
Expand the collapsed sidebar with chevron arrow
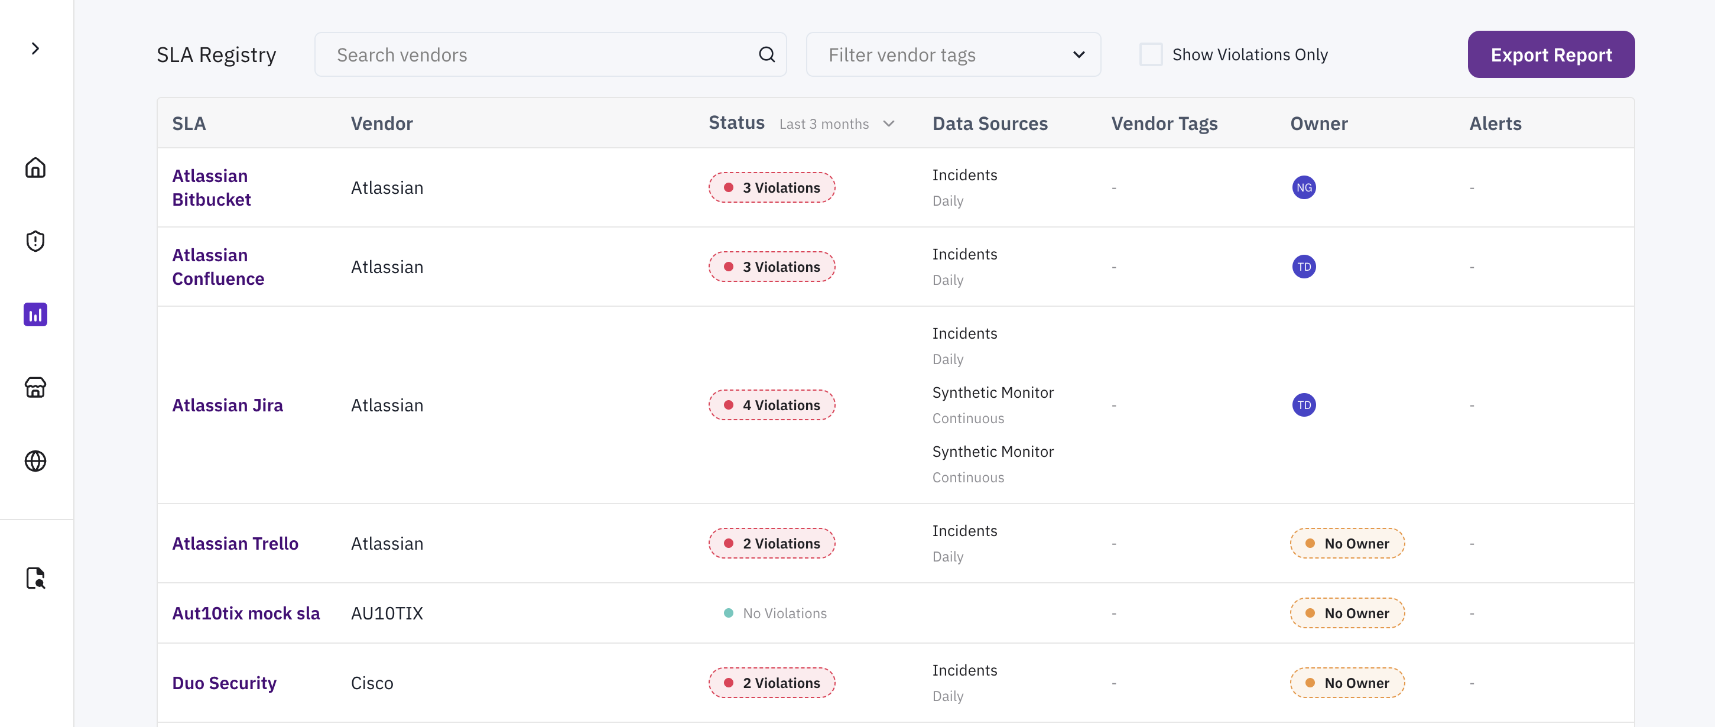[x=35, y=48]
